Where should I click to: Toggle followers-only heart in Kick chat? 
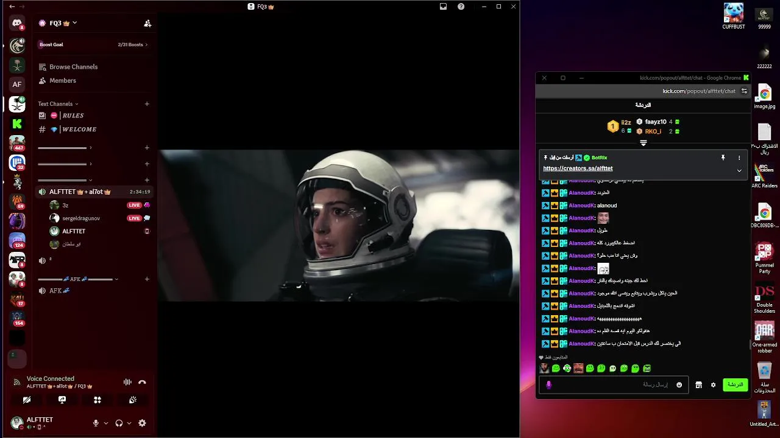pos(541,358)
